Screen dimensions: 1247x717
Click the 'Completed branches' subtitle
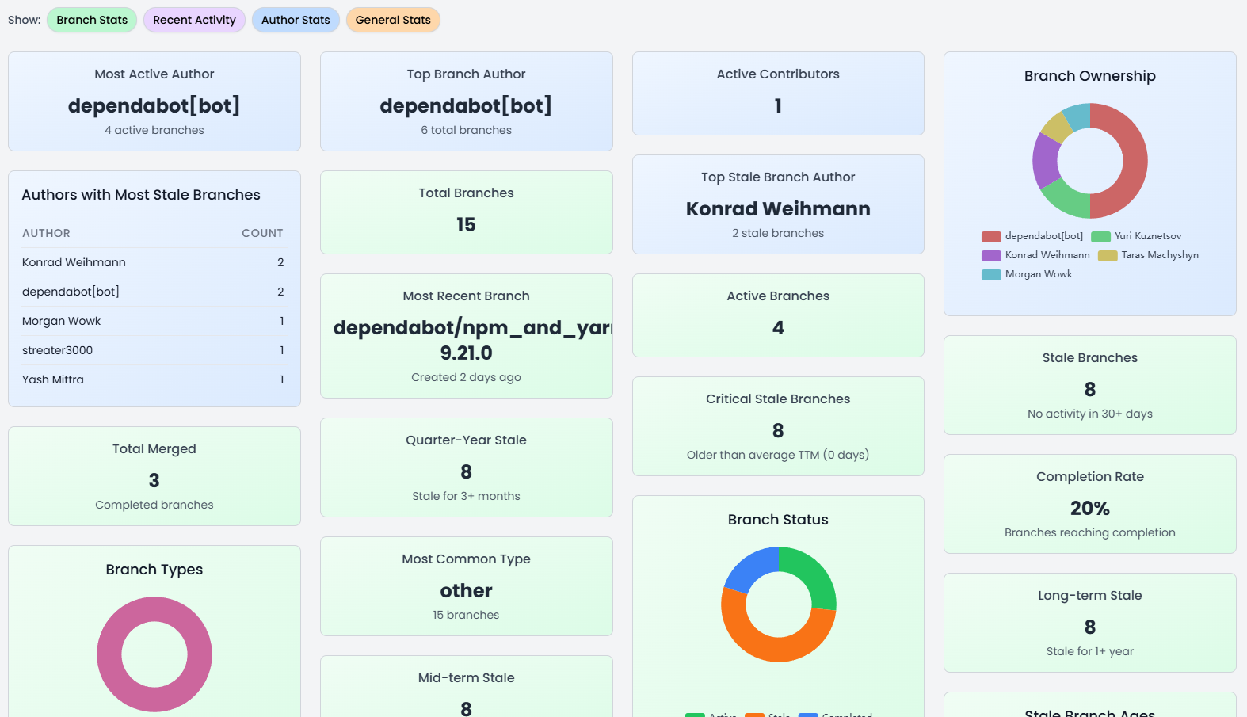[154, 505]
